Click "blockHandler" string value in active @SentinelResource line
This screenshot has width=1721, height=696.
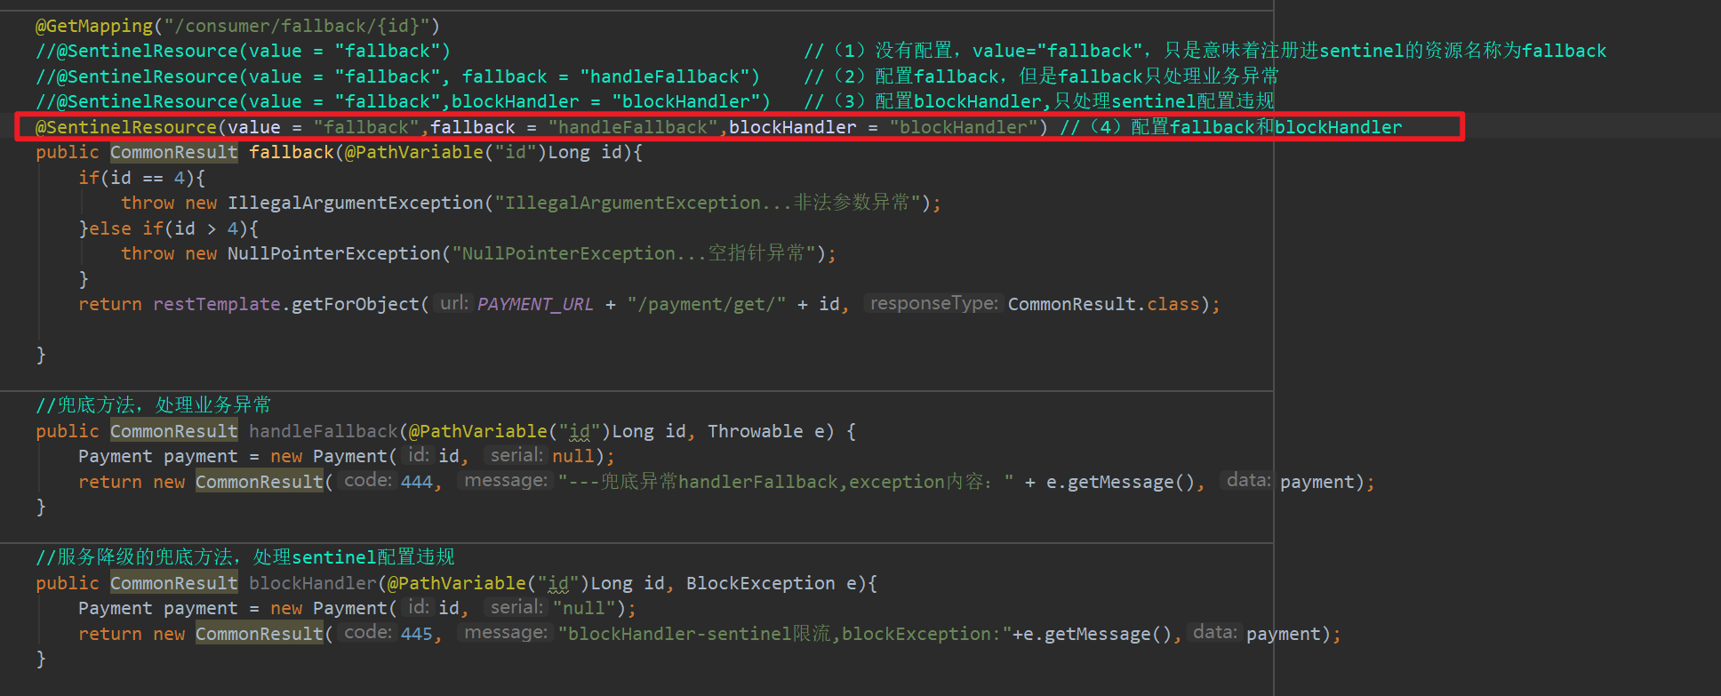pos(964,127)
